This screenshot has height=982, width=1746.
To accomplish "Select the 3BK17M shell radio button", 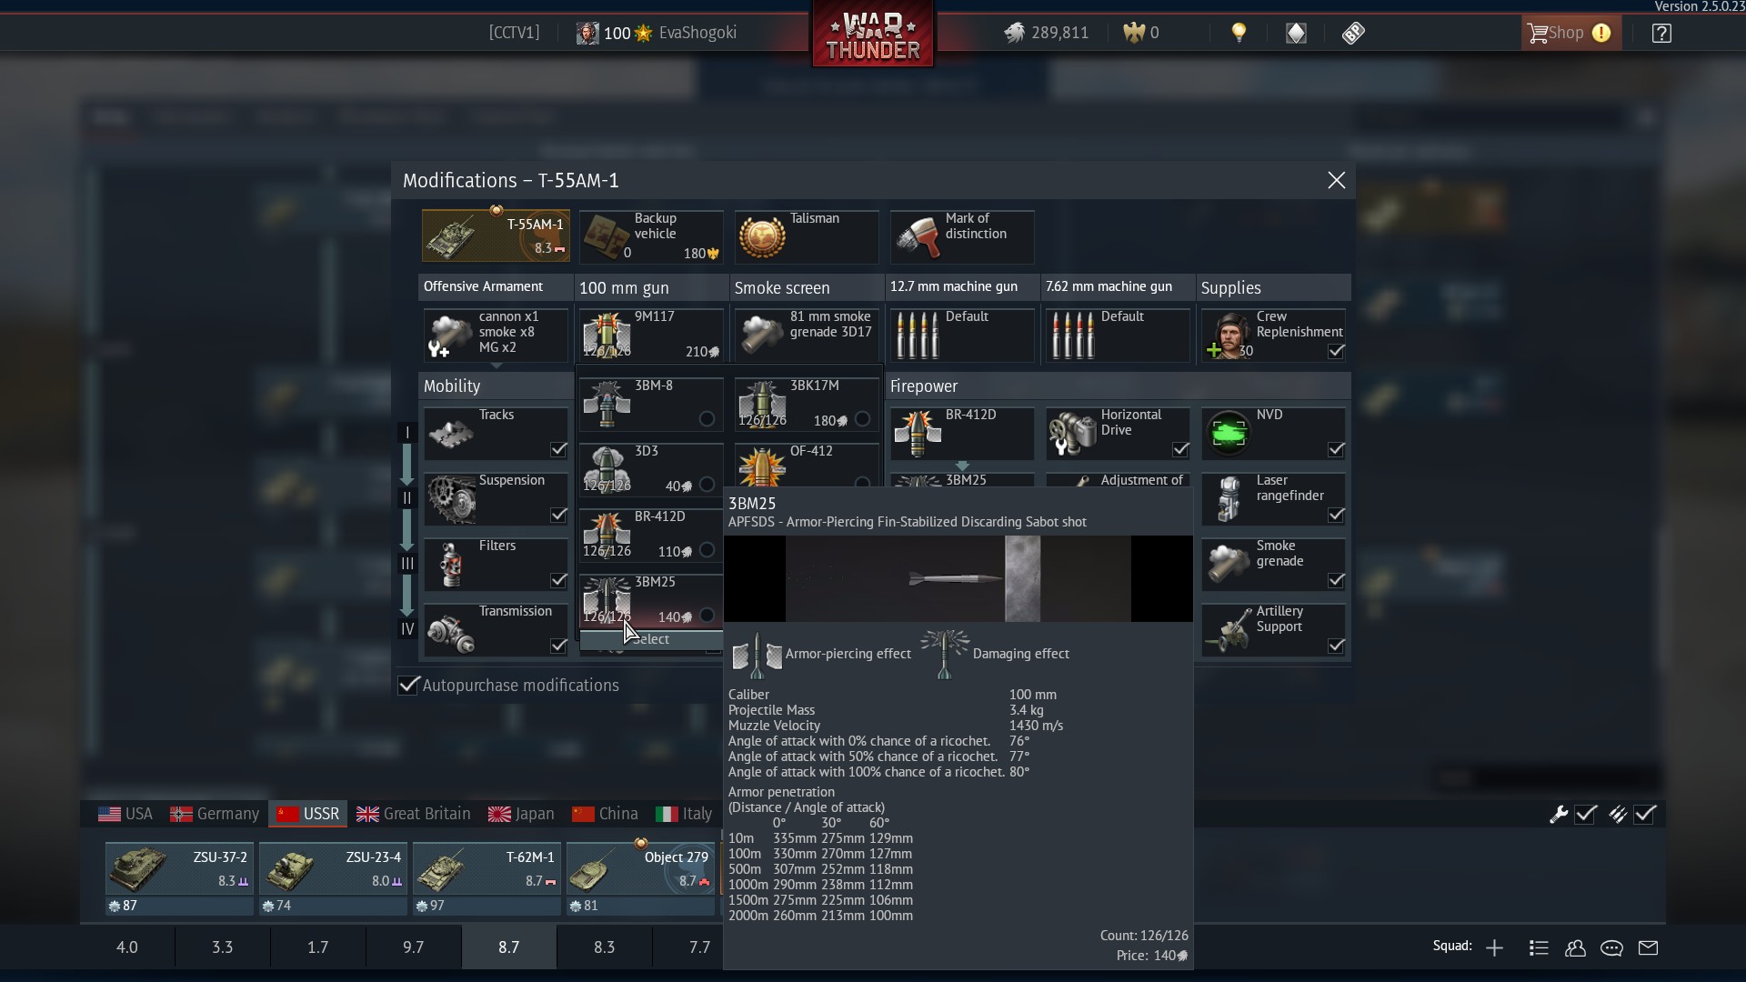I will pos(862,419).
